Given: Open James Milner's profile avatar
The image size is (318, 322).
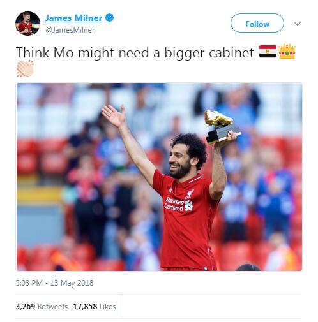Looking at the screenshot, I should click(27, 23).
